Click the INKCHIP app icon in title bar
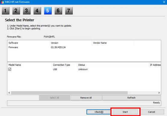This screenshot has height=116, width=167. [x=2, y=2]
